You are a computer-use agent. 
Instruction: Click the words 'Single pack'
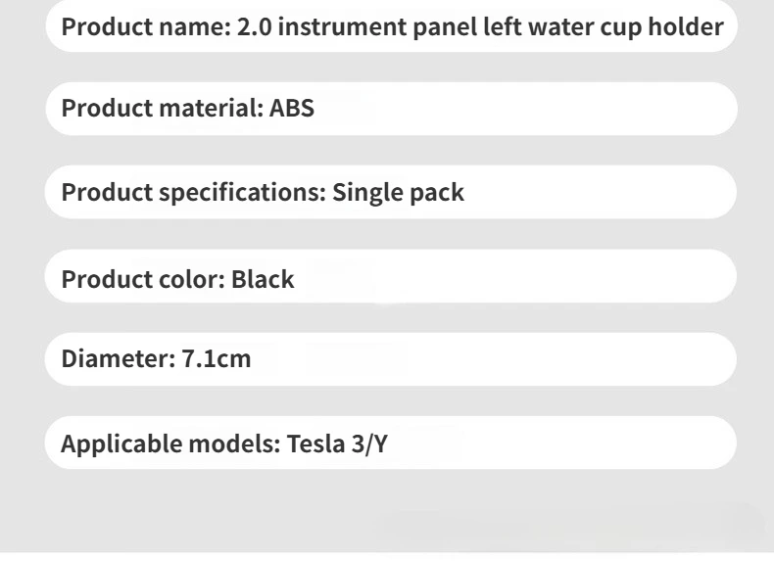[398, 193]
